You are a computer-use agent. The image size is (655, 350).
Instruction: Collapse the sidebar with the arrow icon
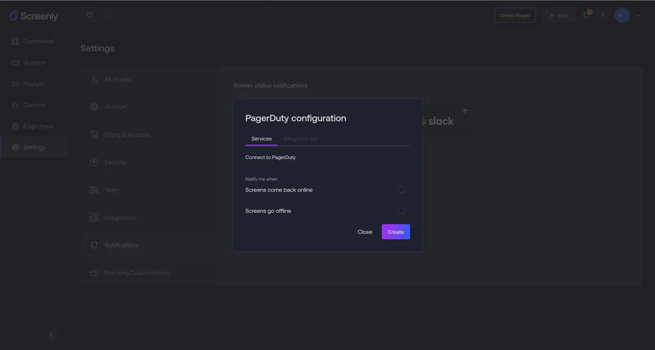point(52,335)
